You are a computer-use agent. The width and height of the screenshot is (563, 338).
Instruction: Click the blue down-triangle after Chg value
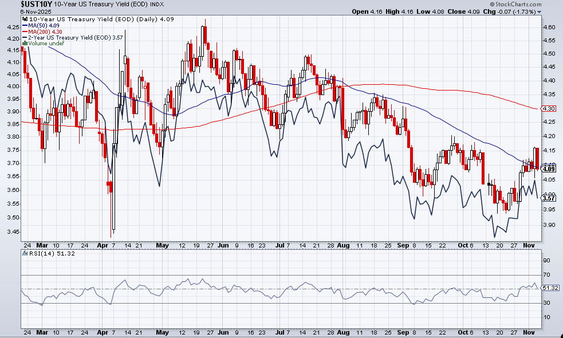(539, 12)
